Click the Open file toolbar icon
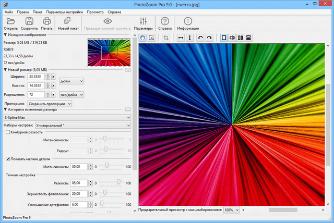The image size is (334, 223). [10, 21]
